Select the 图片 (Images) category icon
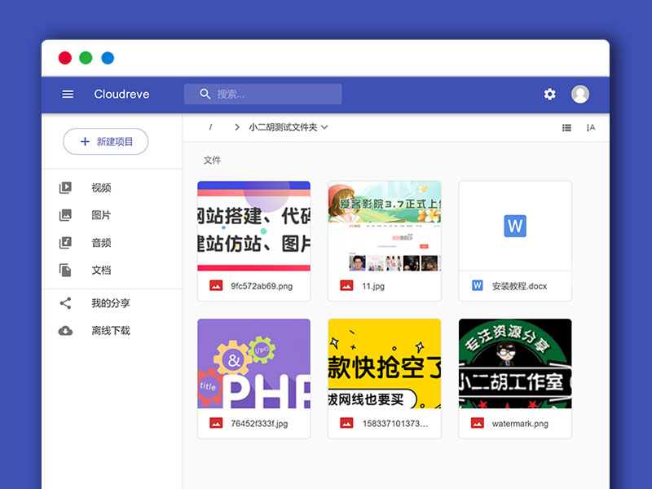Screen dimensions: 652x489 click(x=67, y=215)
